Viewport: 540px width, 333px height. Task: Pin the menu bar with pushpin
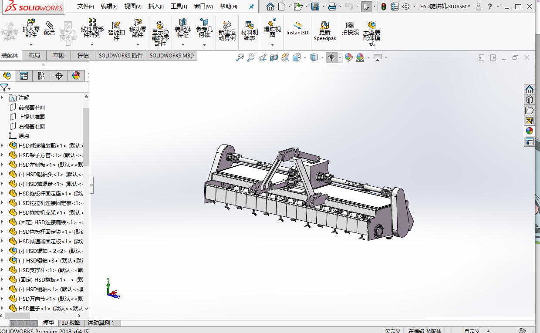[251, 7]
